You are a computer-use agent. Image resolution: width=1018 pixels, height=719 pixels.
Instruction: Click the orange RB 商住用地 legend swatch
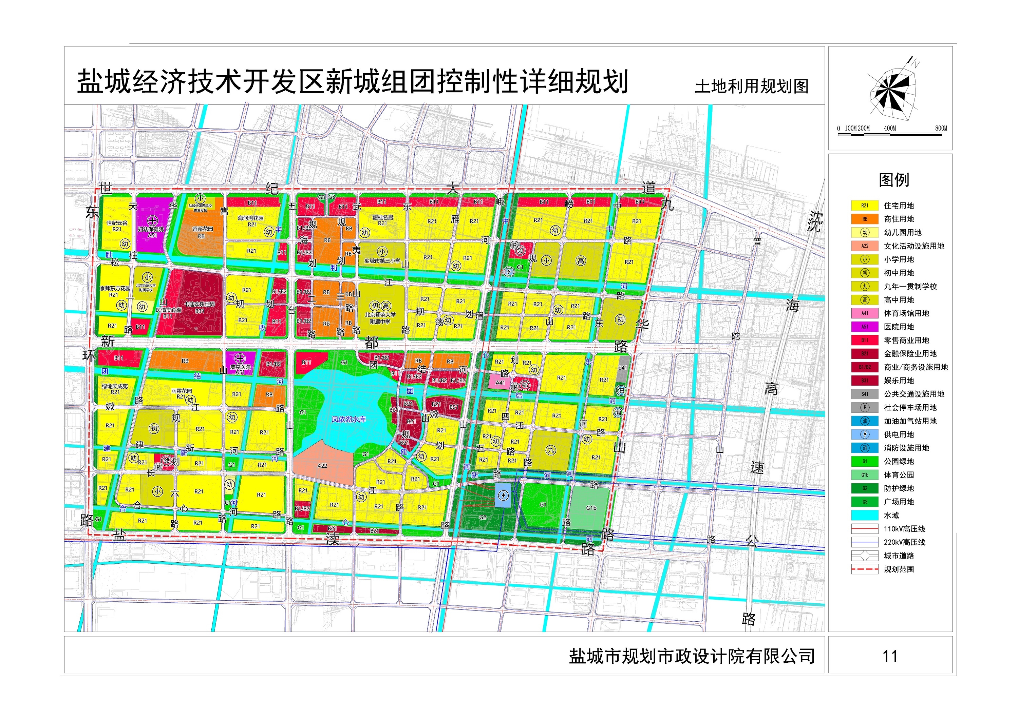point(865,219)
